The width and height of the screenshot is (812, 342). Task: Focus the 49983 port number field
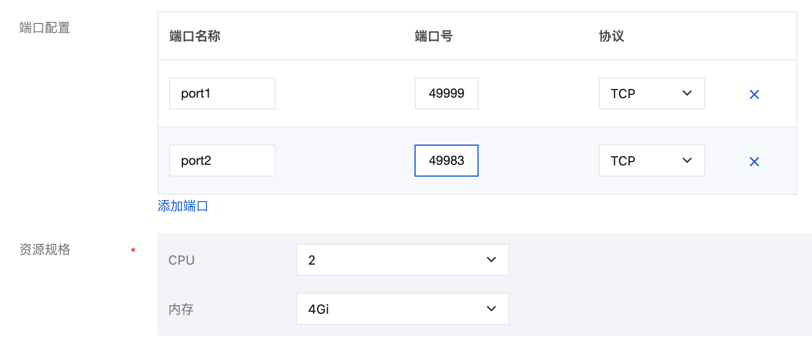pos(446,161)
